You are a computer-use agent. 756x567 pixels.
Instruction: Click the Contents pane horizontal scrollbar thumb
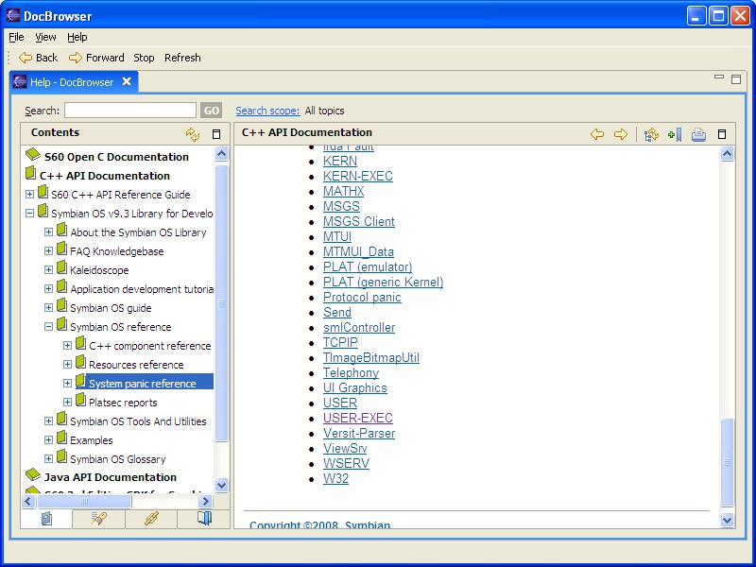coord(84,502)
